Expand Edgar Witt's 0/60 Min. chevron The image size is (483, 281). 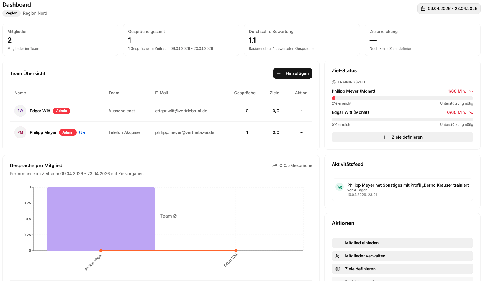[471, 112]
